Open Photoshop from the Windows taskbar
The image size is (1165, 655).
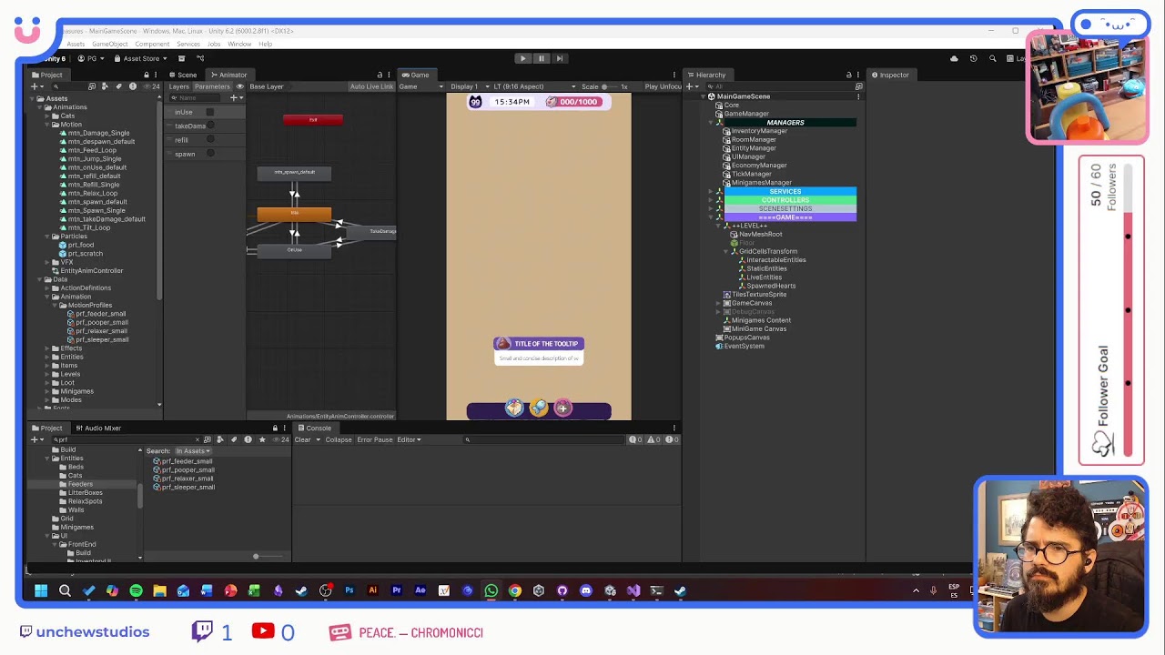click(349, 590)
